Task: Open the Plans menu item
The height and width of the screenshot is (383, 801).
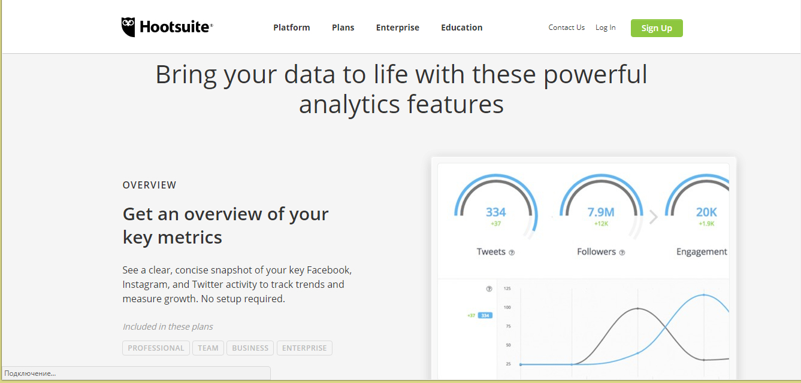Action: click(343, 28)
